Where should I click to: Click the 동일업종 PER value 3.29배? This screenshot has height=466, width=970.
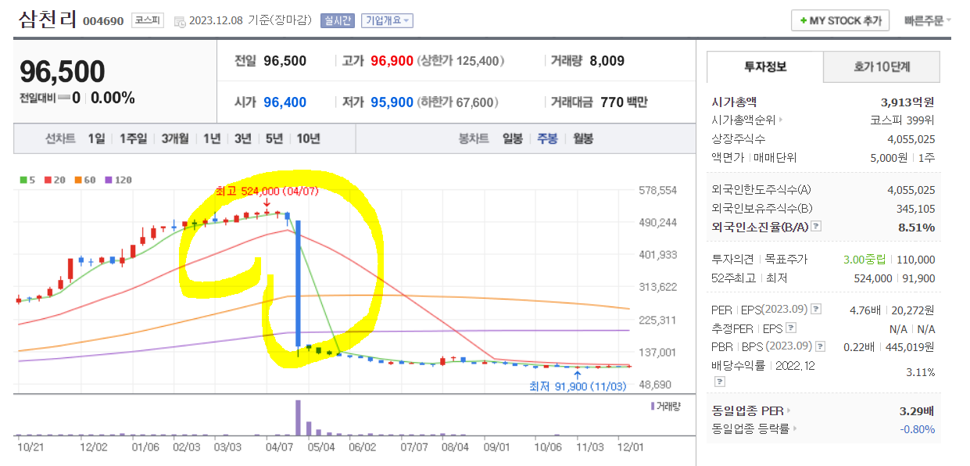point(917,410)
